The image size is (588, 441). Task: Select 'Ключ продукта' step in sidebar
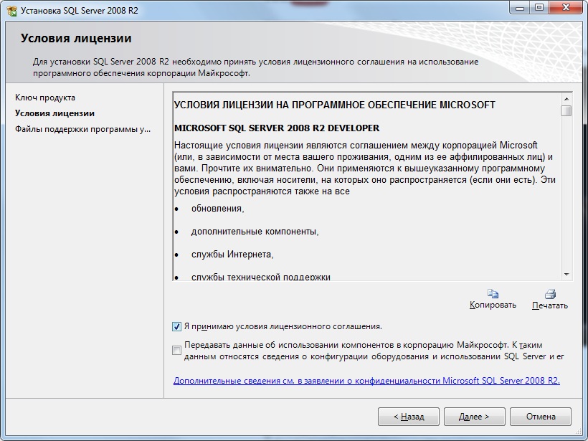click(x=45, y=98)
